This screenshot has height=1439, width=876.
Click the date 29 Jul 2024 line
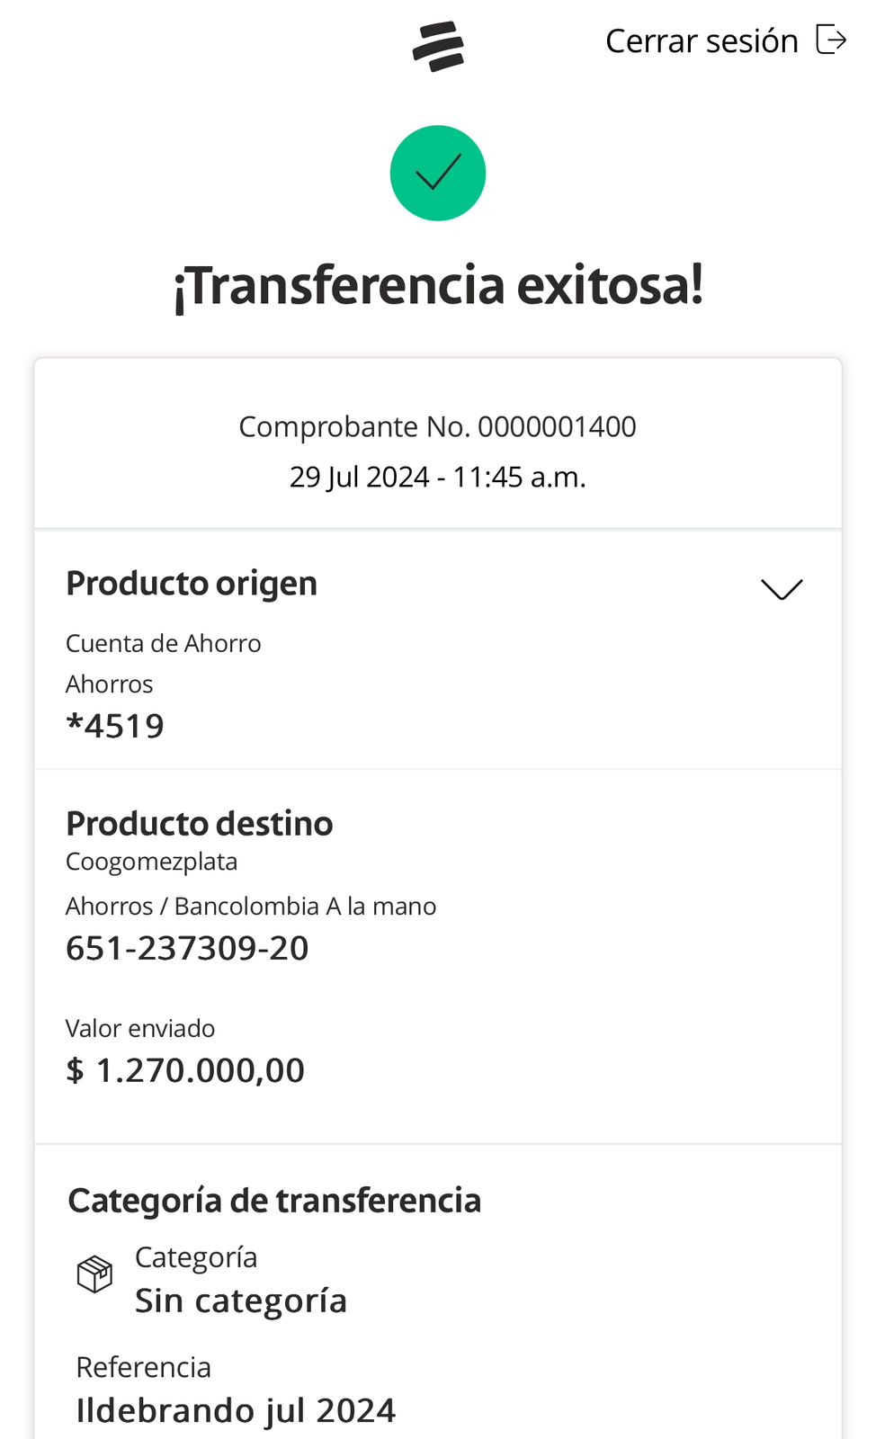coord(437,477)
